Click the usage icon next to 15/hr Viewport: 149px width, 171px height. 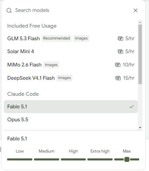tap(118, 78)
